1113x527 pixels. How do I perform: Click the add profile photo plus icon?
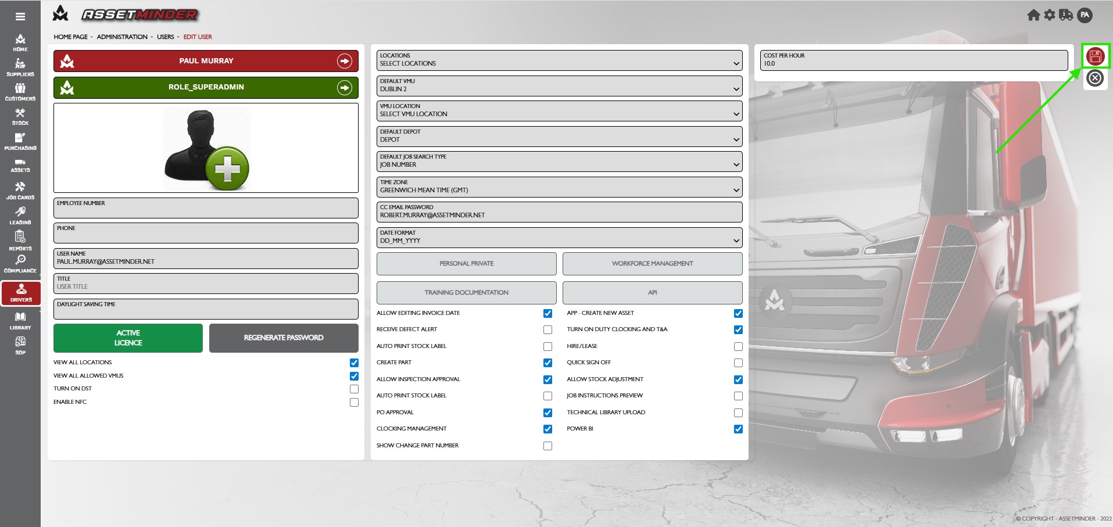[x=227, y=169]
